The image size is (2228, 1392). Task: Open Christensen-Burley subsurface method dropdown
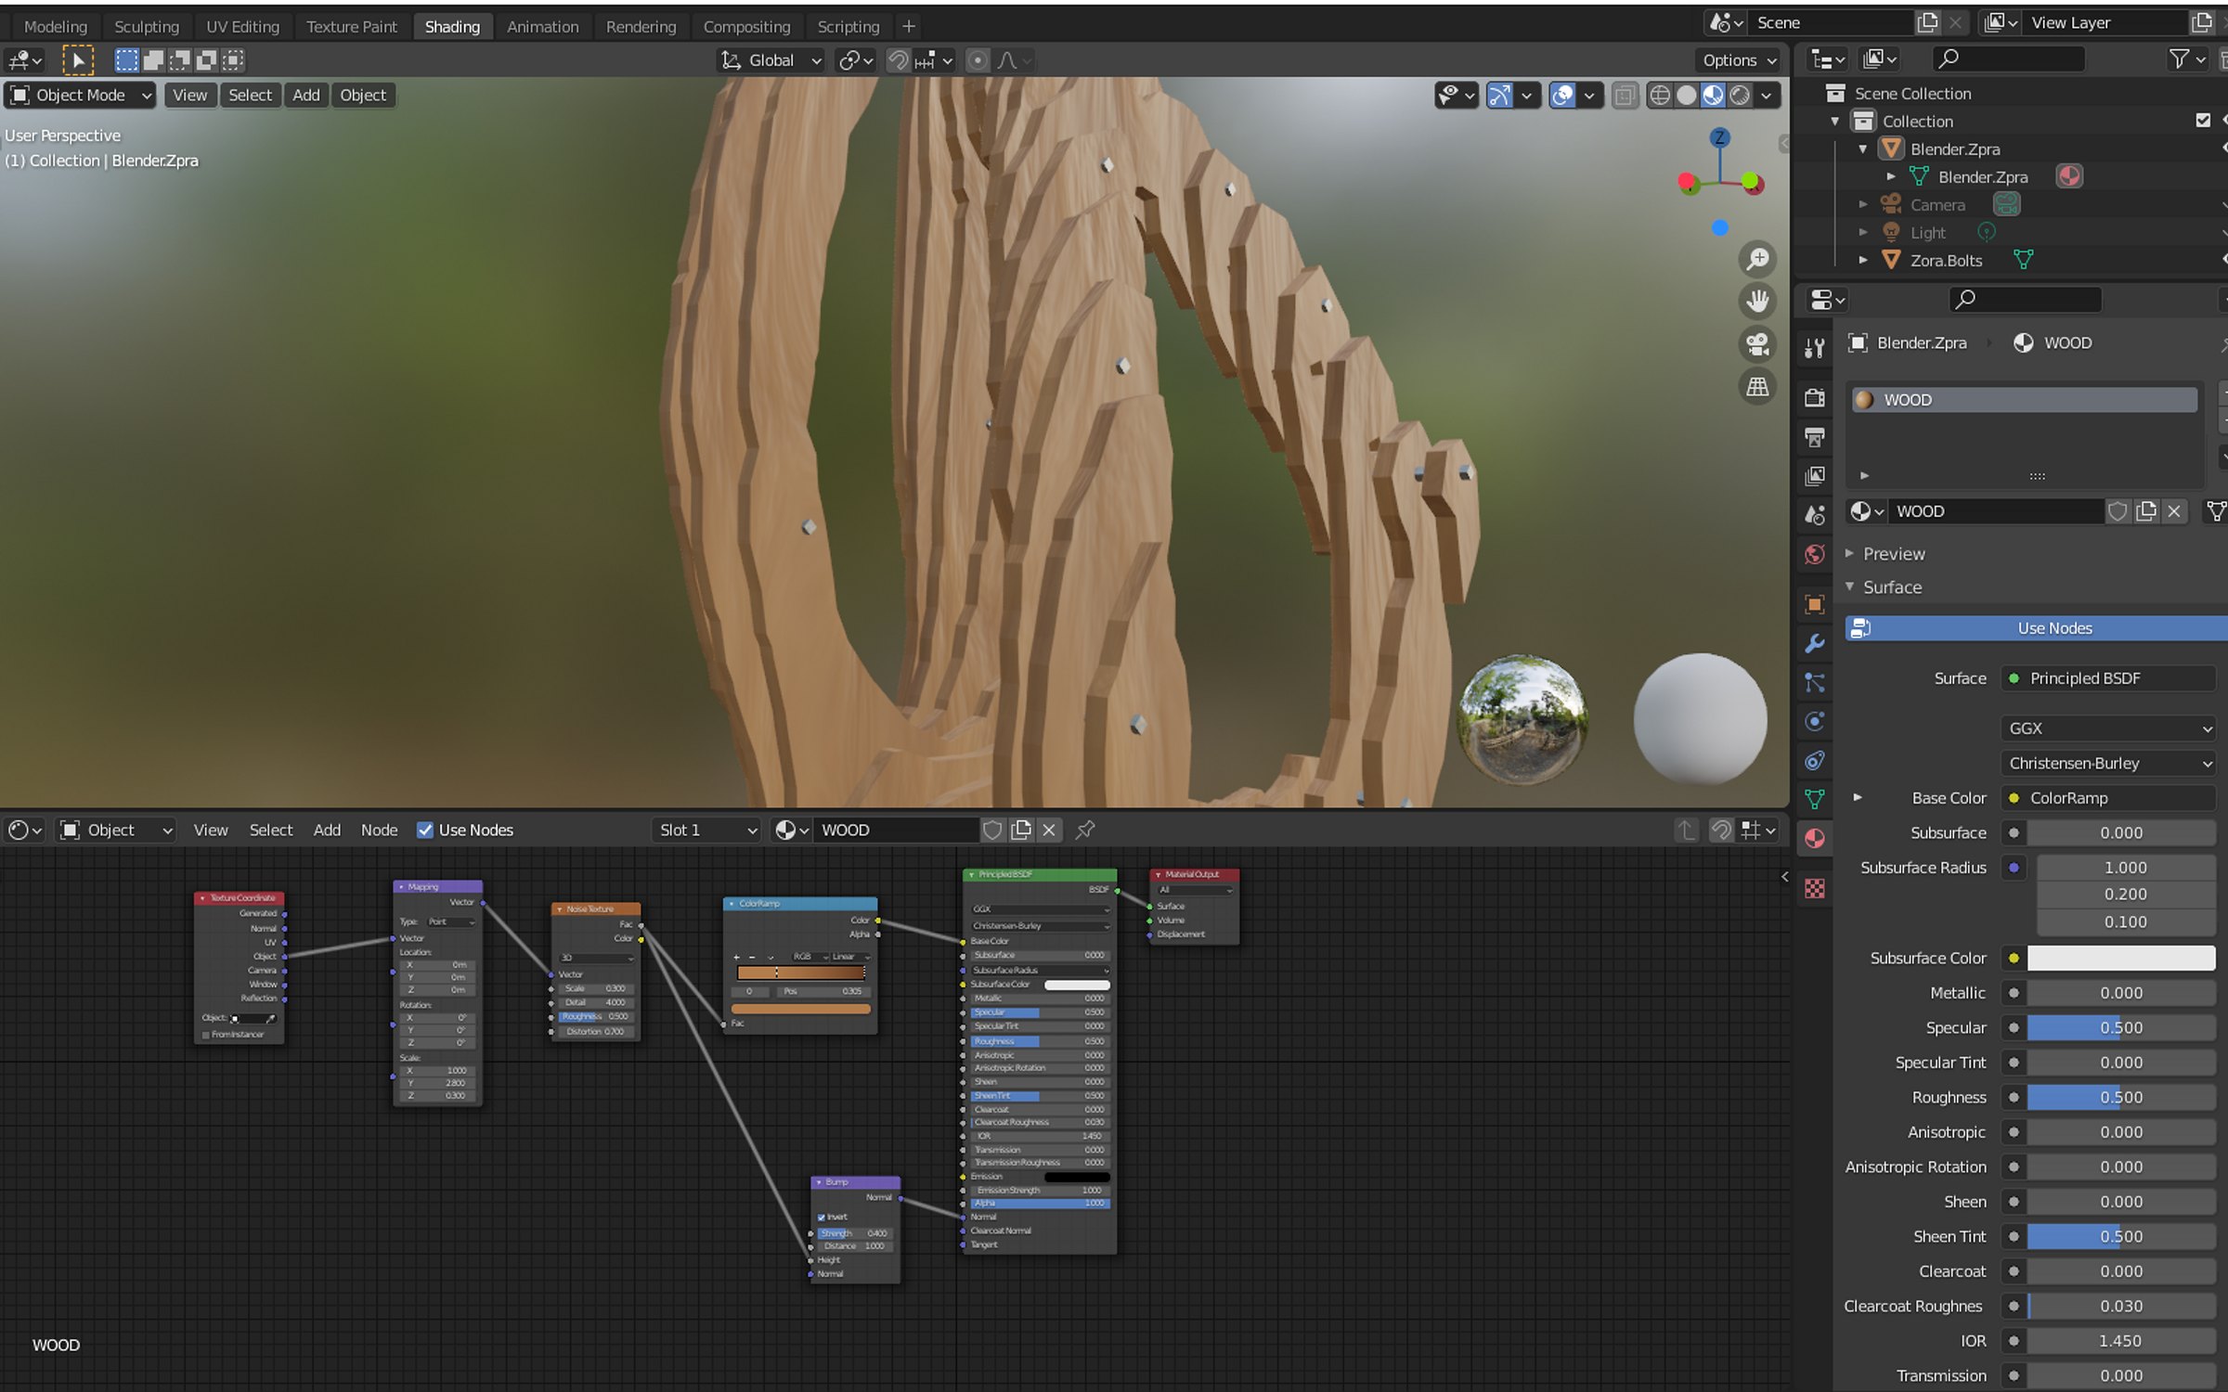[x=2108, y=763]
